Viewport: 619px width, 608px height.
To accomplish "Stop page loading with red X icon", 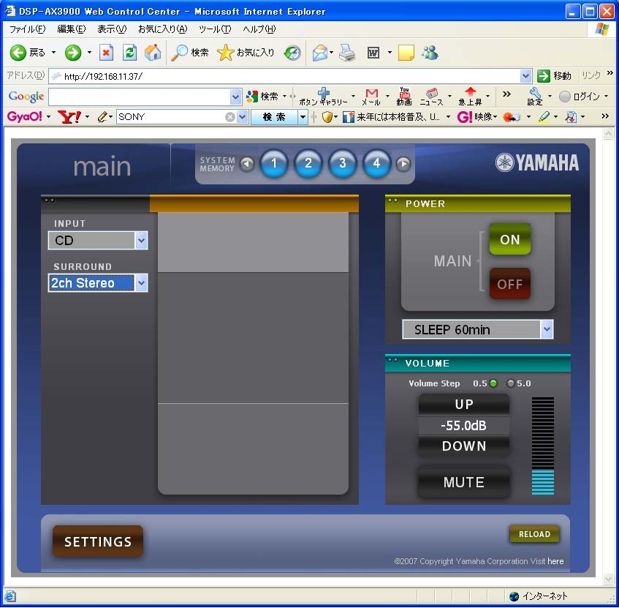I will coord(106,53).
